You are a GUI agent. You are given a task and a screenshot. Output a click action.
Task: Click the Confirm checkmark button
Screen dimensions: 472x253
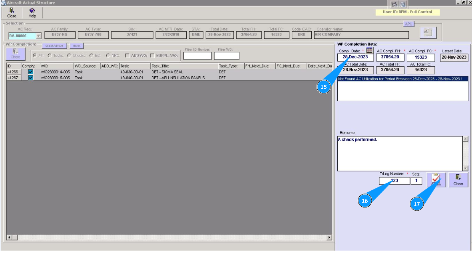(436, 179)
